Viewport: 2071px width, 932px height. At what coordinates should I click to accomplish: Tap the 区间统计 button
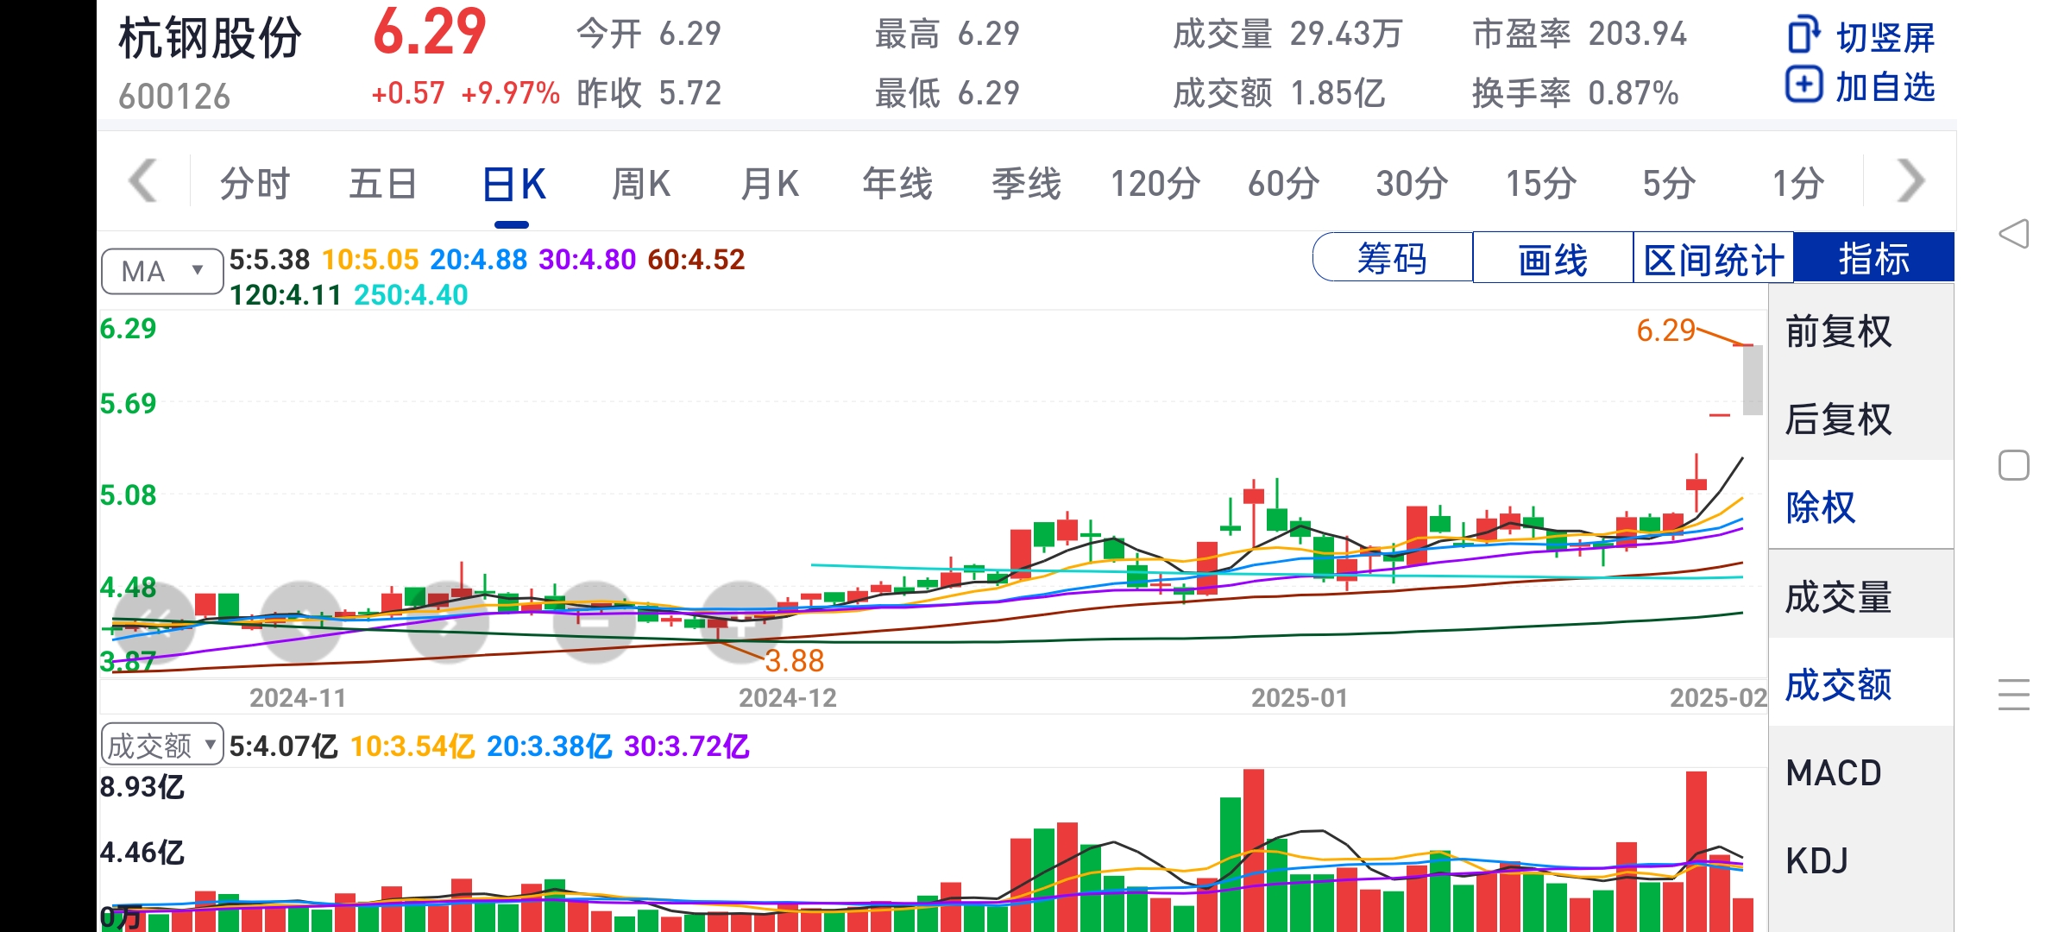click(x=1713, y=258)
